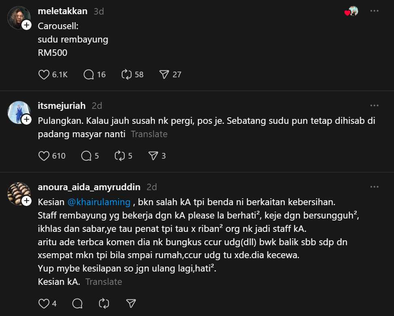Open the @khairulaming mention link
Viewport: 394px width, 316px height.
(x=99, y=201)
